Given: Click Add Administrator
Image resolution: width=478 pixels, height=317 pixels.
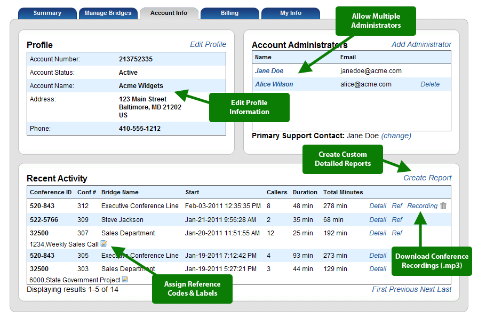Looking at the screenshot, I should [x=421, y=44].
